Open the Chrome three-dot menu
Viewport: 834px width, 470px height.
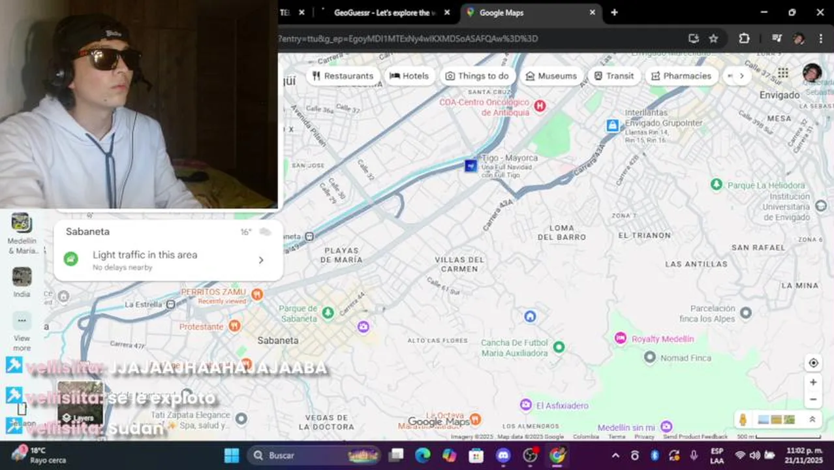pyautogui.click(x=821, y=39)
